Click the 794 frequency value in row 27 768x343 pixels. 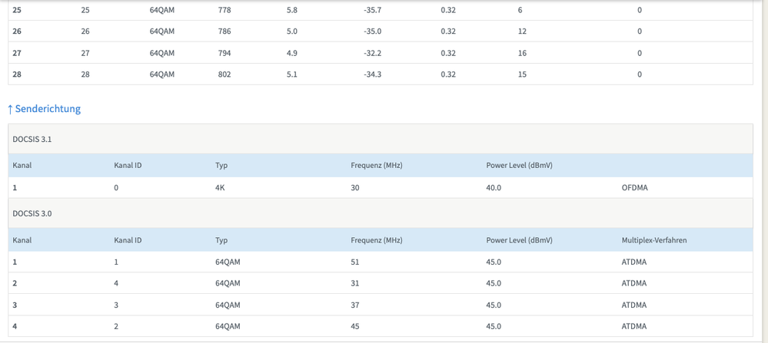(x=224, y=53)
